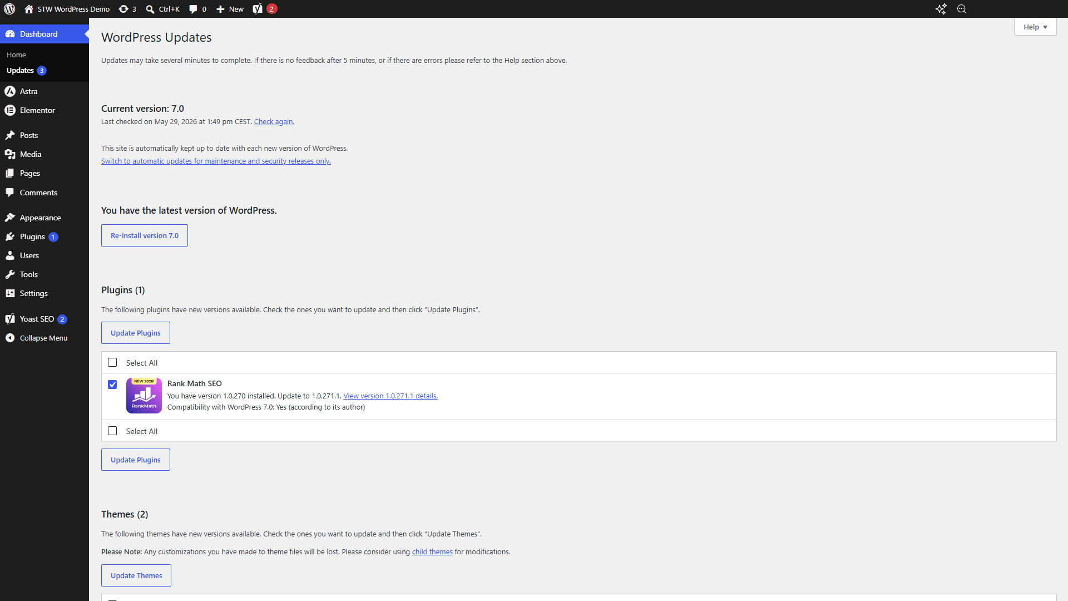Viewport: 1068px width, 601px height.
Task: Open View version 1.0.271.1 details link
Action: (390, 396)
